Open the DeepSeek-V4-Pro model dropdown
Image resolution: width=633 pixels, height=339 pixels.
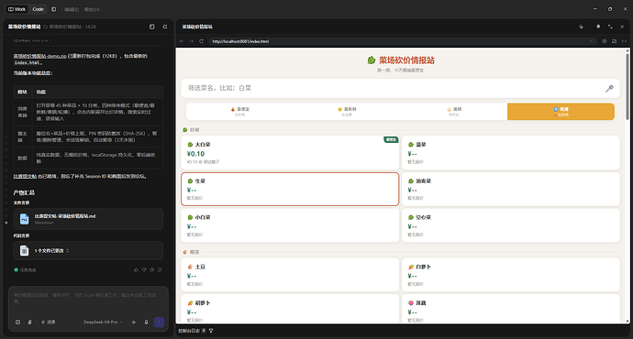pos(103,323)
